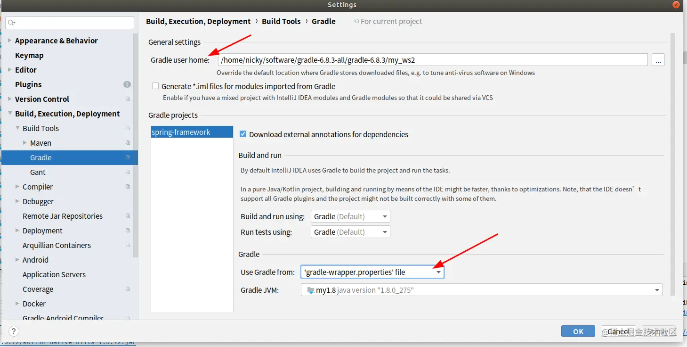Click the browse ellipsis button for Gradle user home
This screenshot has width=687, height=347.
tap(658, 60)
